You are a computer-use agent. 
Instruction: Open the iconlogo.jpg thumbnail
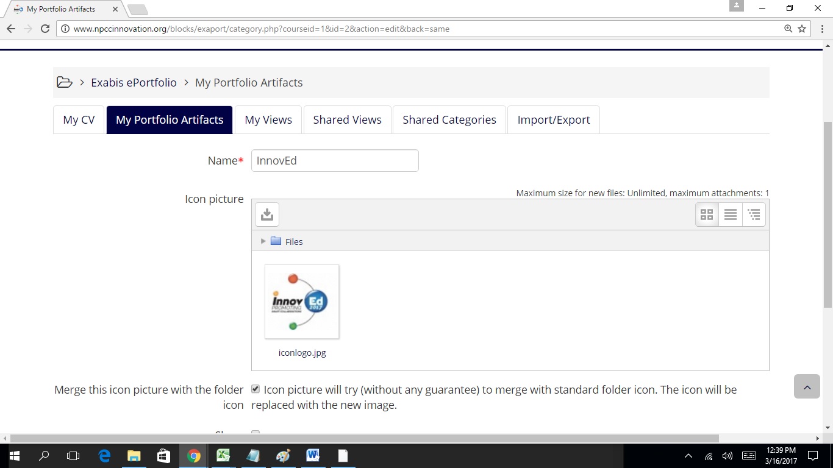click(x=302, y=302)
